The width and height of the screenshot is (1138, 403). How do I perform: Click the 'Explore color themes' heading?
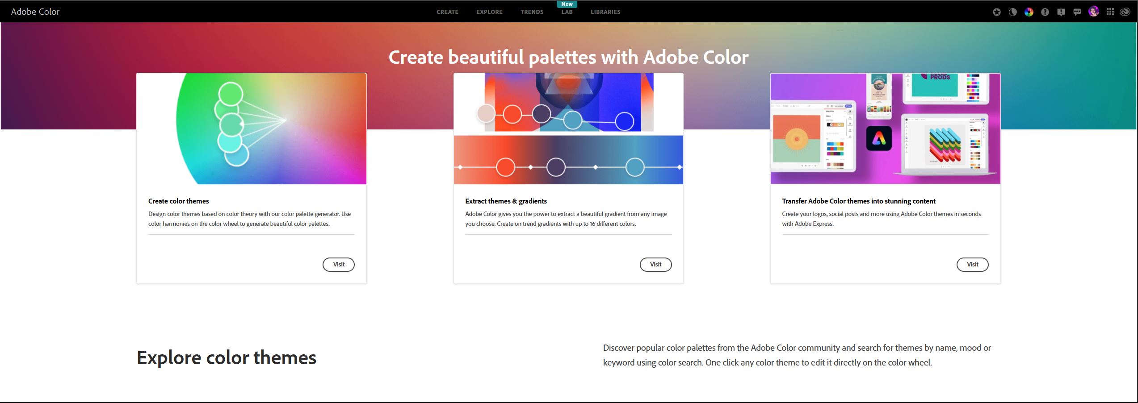coord(227,358)
